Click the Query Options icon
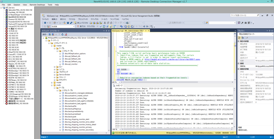The width and height of the screenshot is (274, 139). (x=107, y=26)
